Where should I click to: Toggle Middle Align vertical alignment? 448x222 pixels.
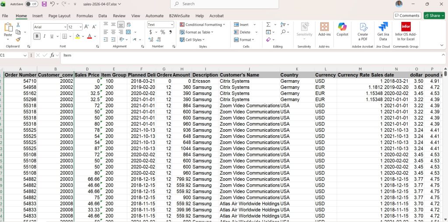coord(113,25)
